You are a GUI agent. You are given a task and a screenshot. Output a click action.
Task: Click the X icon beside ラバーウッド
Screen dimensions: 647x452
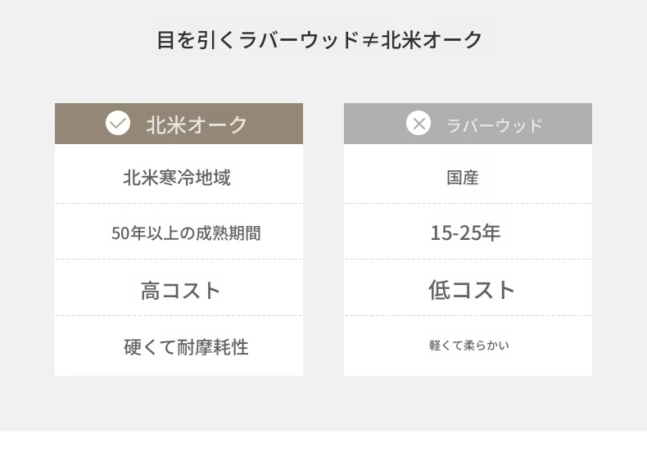point(419,124)
